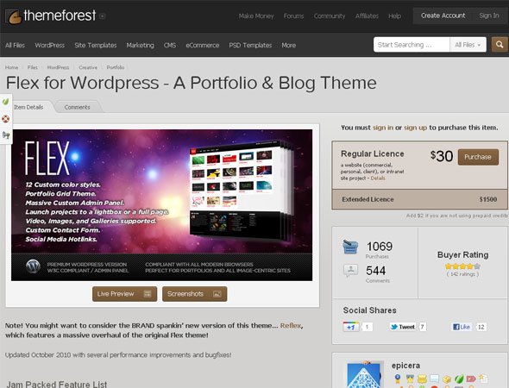The height and width of the screenshot is (388, 509).
Task: Open the Community menu item
Action: click(x=330, y=16)
